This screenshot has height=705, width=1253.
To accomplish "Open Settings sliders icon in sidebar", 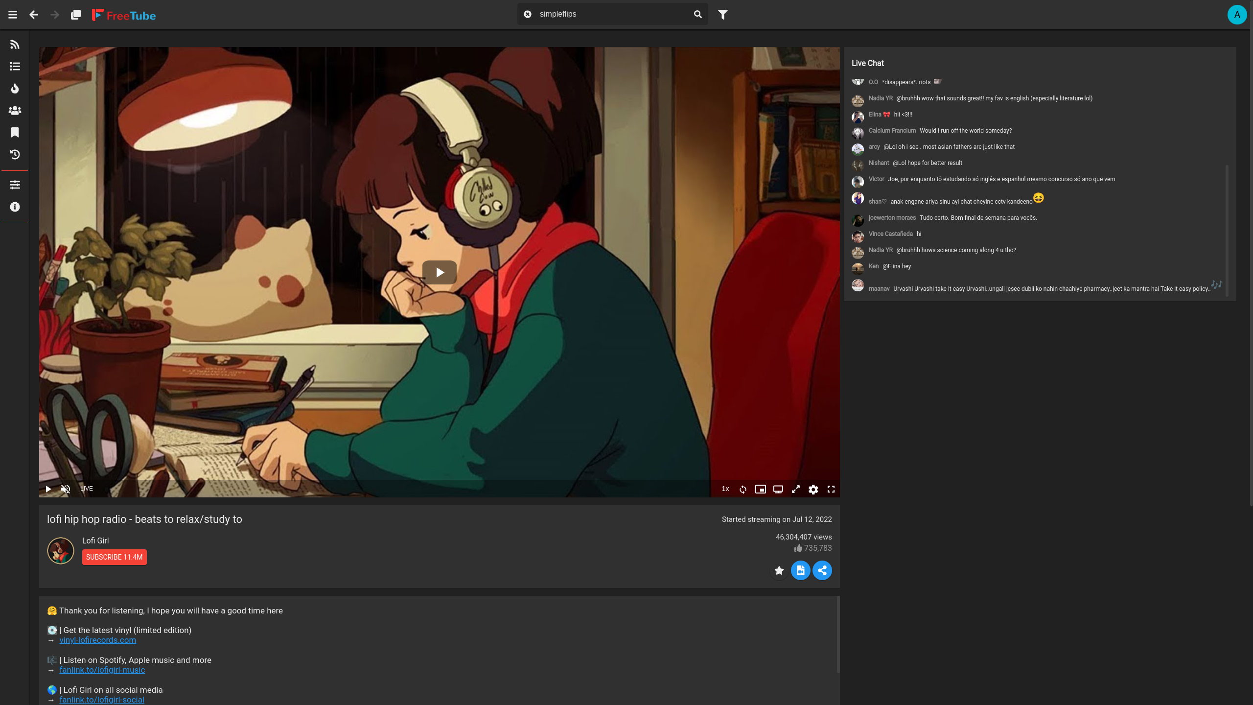I will click(x=15, y=185).
